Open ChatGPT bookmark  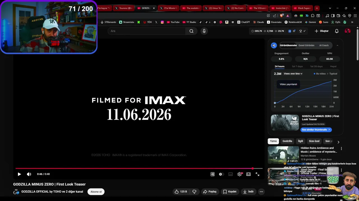coord(244,22)
